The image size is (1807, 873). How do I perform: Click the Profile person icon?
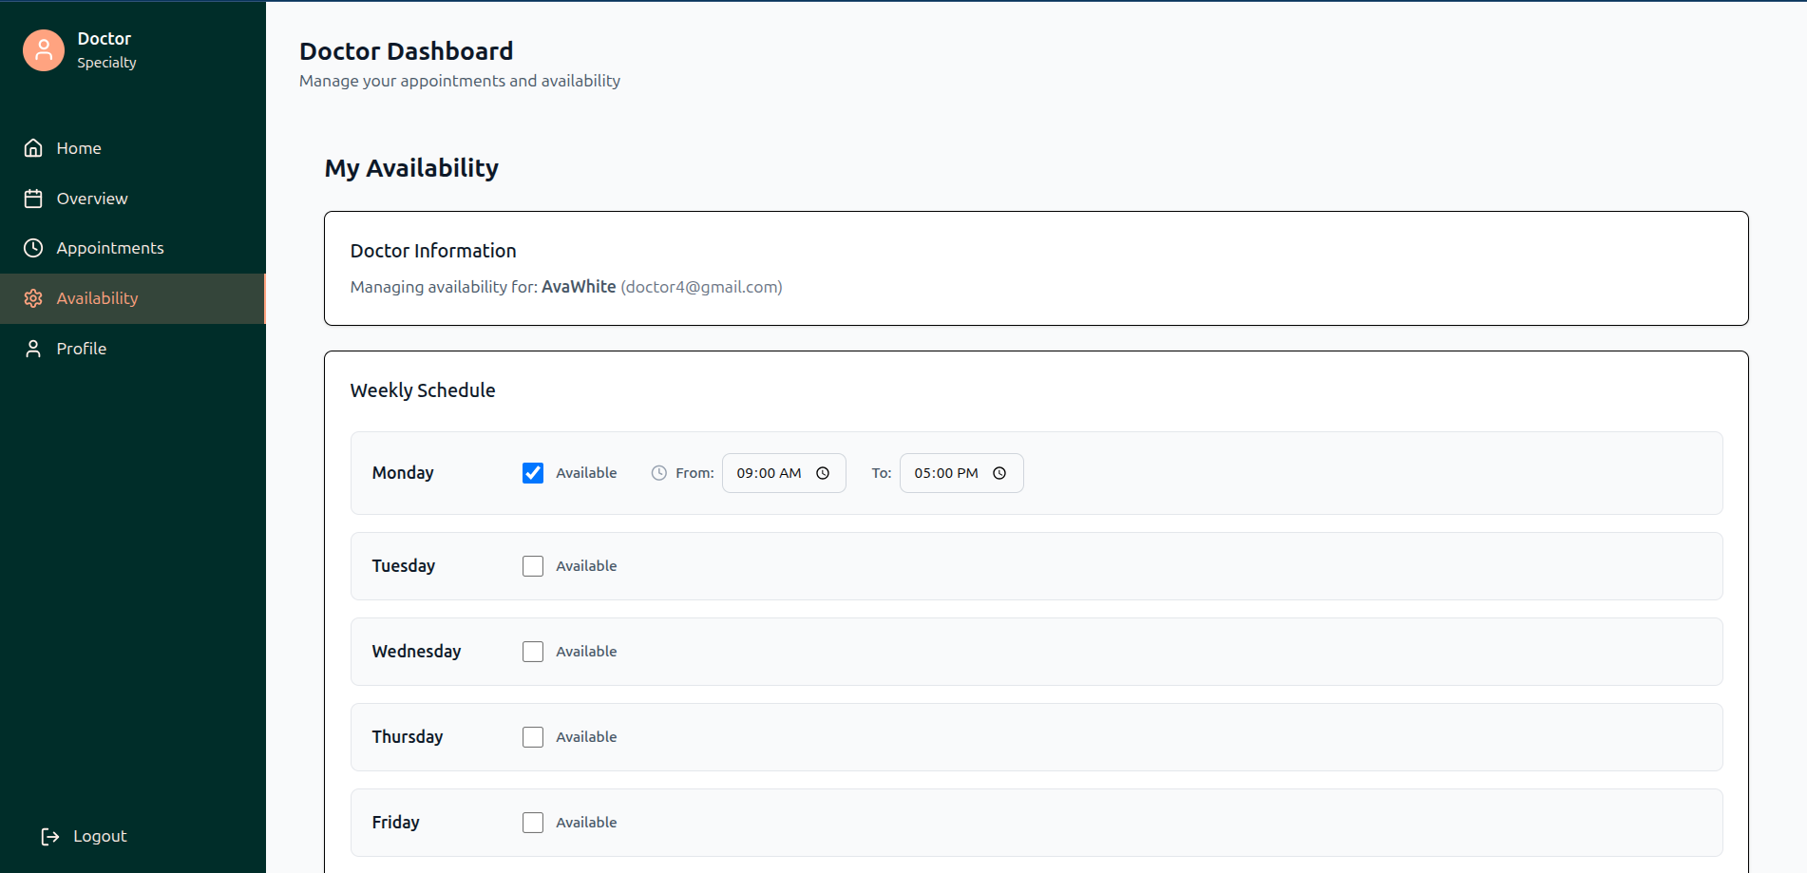[33, 349]
